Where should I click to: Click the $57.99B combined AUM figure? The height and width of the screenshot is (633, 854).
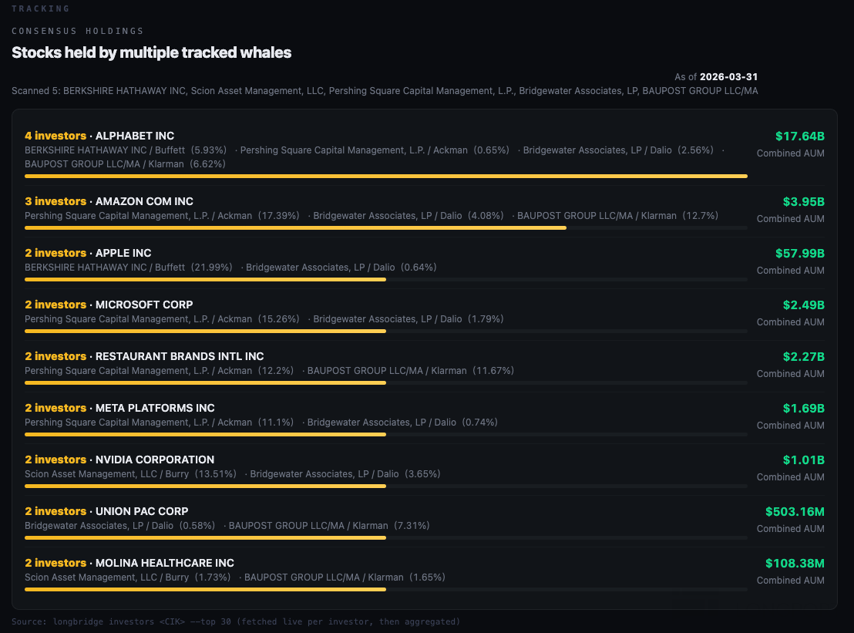tap(799, 254)
